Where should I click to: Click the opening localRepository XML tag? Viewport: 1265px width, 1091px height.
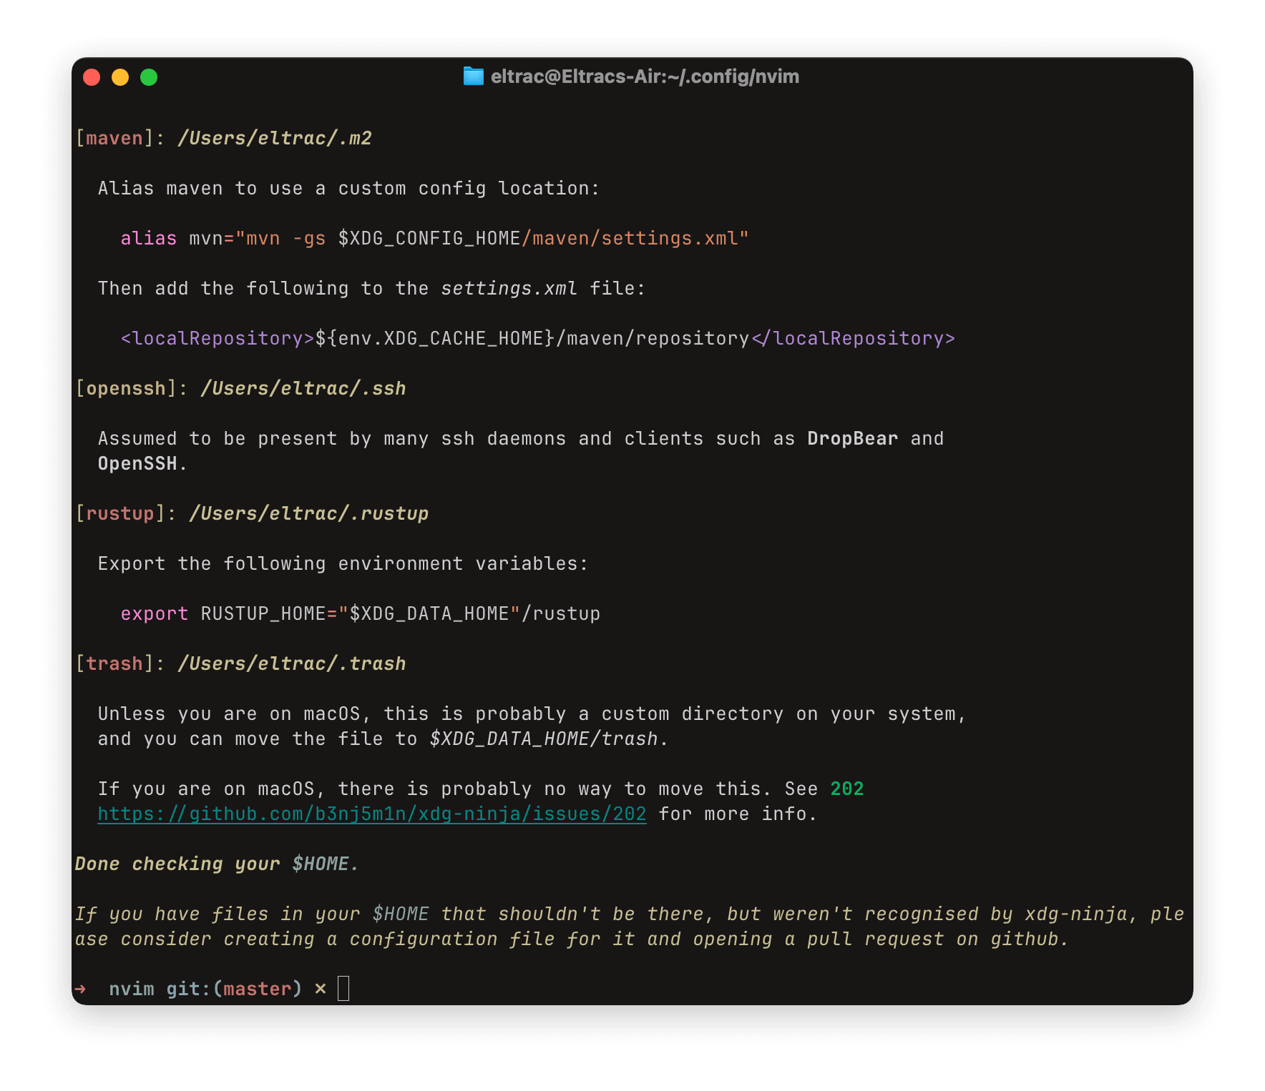pyautogui.click(x=218, y=339)
